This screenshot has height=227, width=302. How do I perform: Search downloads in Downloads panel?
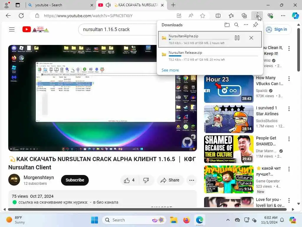click(x=237, y=25)
